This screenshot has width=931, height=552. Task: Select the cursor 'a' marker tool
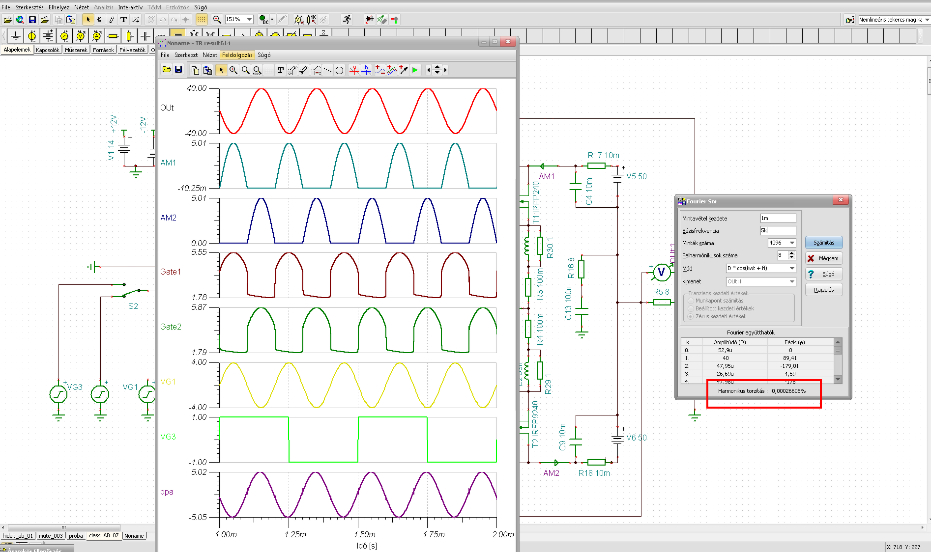pyautogui.click(x=354, y=70)
